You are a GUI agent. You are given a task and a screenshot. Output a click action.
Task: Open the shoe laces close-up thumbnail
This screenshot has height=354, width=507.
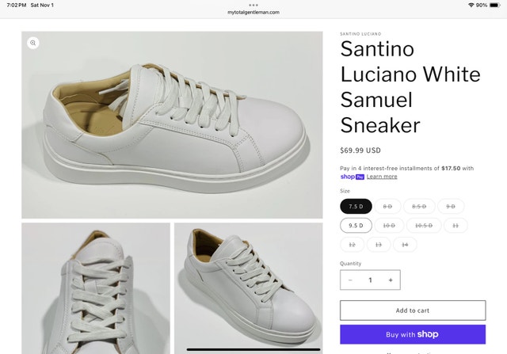click(95, 288)
